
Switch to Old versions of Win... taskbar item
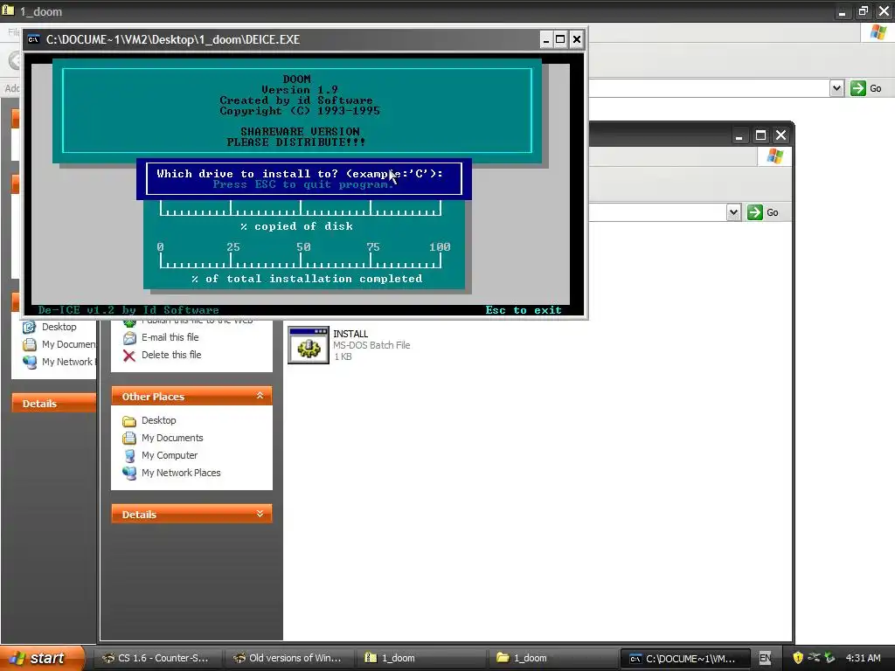[288, 658]
